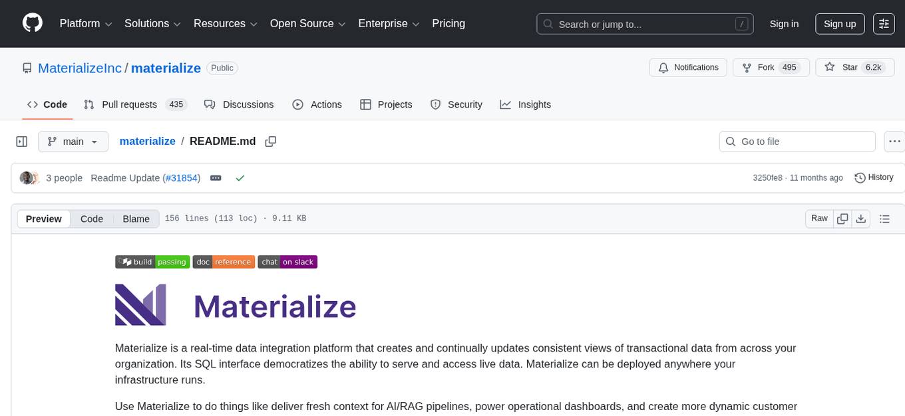Image resolution: width=905 pixels, height=416 pixels.
Task: Click the GitHub logo in the header
Action: [32, 23]
